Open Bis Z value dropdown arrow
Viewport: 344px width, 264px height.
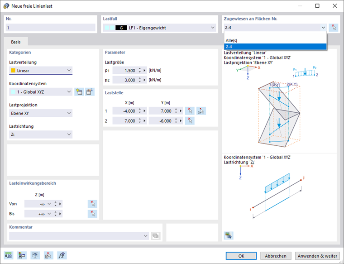[49, 214]
